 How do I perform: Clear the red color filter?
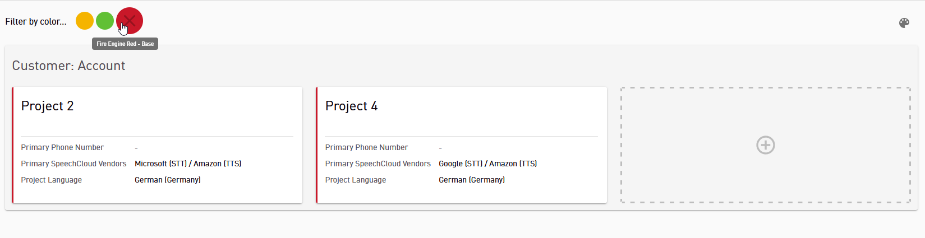[130, 21]
